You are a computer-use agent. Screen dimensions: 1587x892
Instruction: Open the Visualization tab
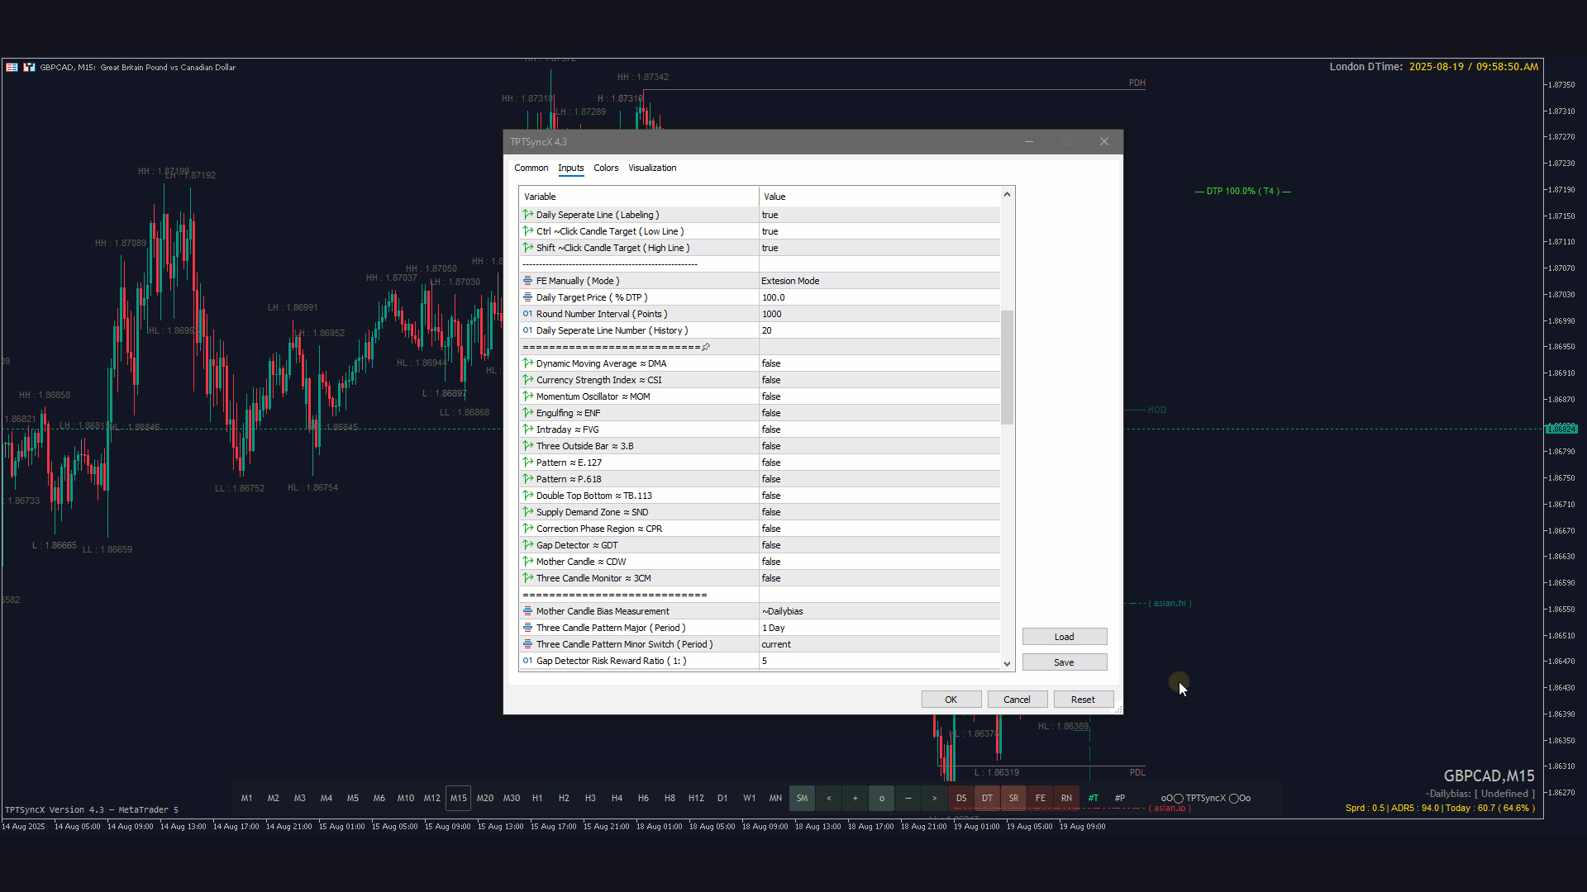[652, 168]
